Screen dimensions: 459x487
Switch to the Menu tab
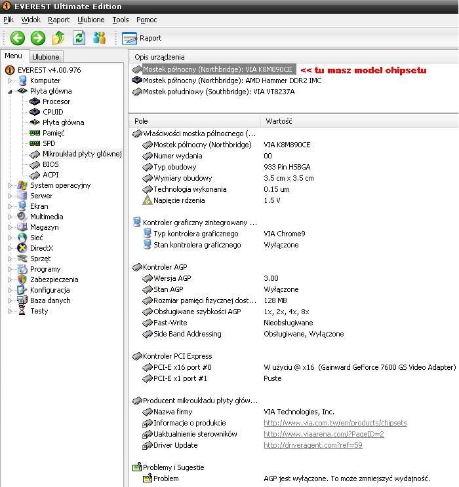click(x=14, y=56)
